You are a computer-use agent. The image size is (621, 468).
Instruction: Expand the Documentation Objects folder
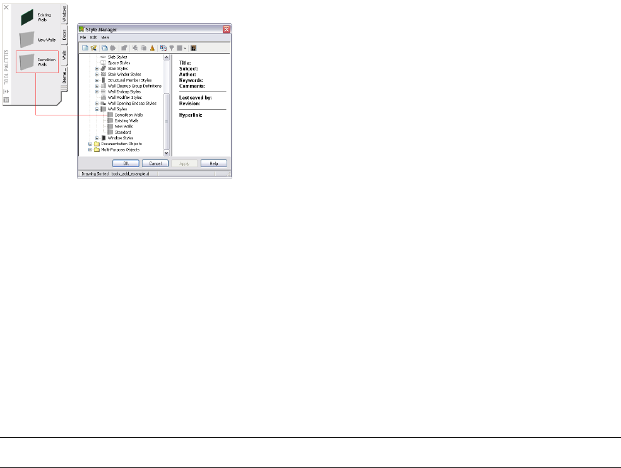90,144
